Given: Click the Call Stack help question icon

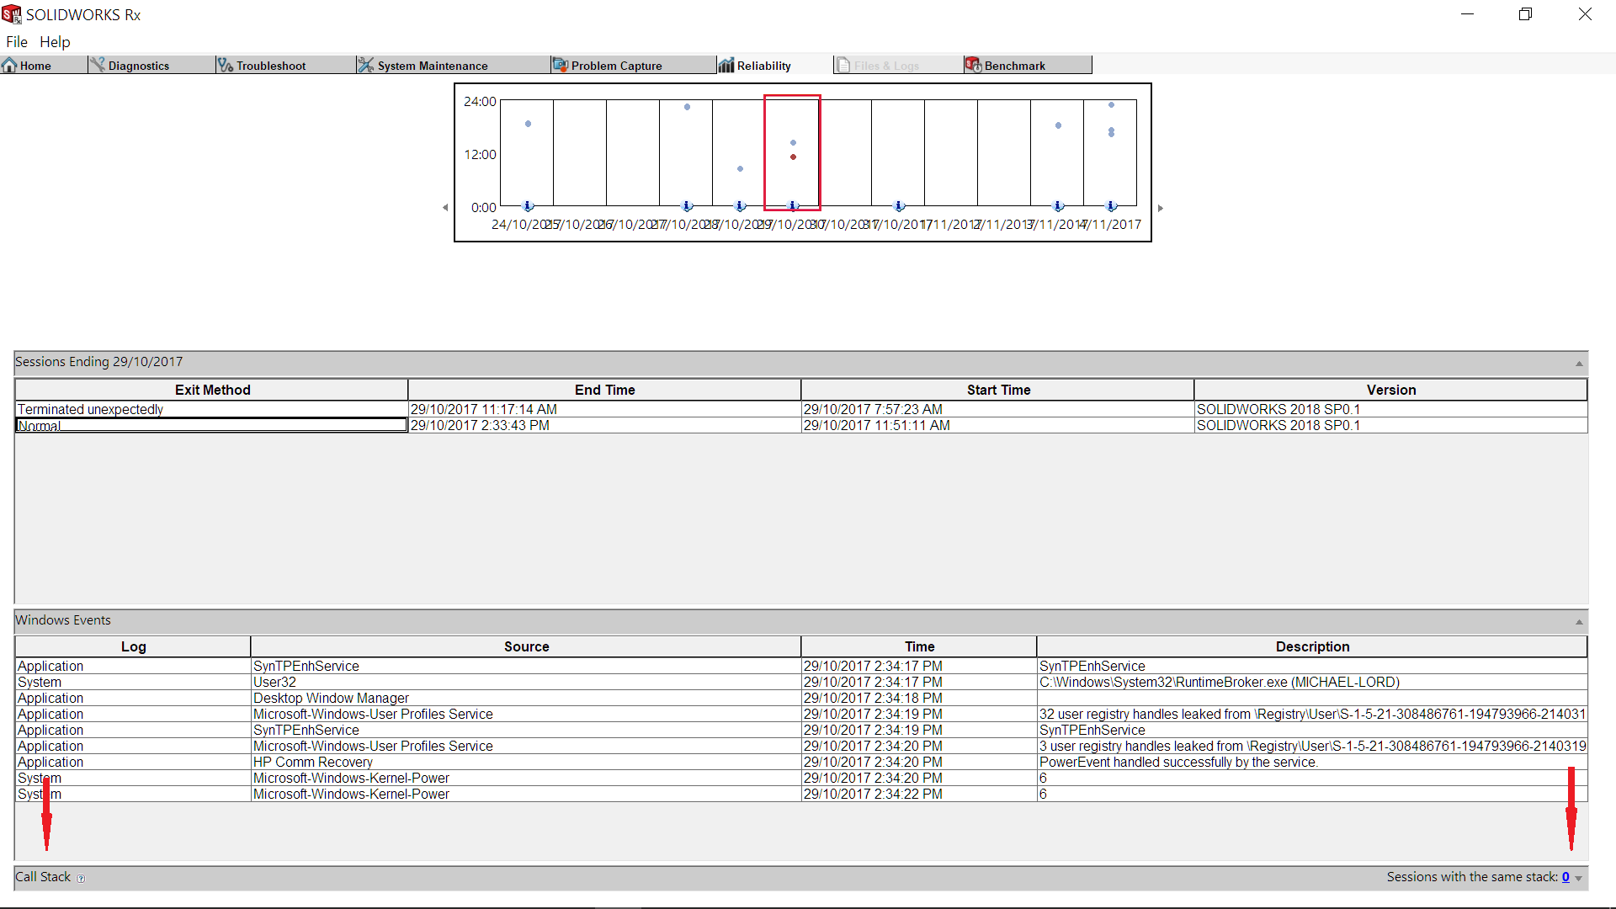Looking at the screenshot, I should click(81, 878).
